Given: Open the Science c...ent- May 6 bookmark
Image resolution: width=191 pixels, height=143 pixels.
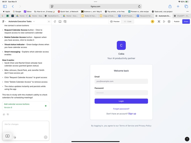Looking at the screenshot, I should pyautogui.click(x=91, y=11).
